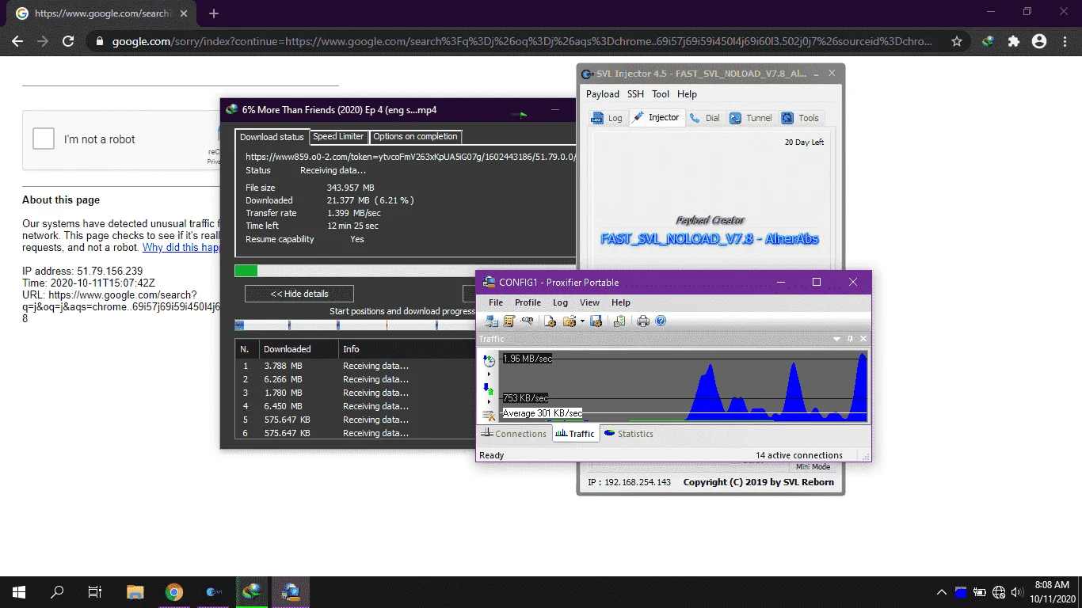Select the Traffic tab in Proxifier
1082x608 pixels.
coord(575,434)
